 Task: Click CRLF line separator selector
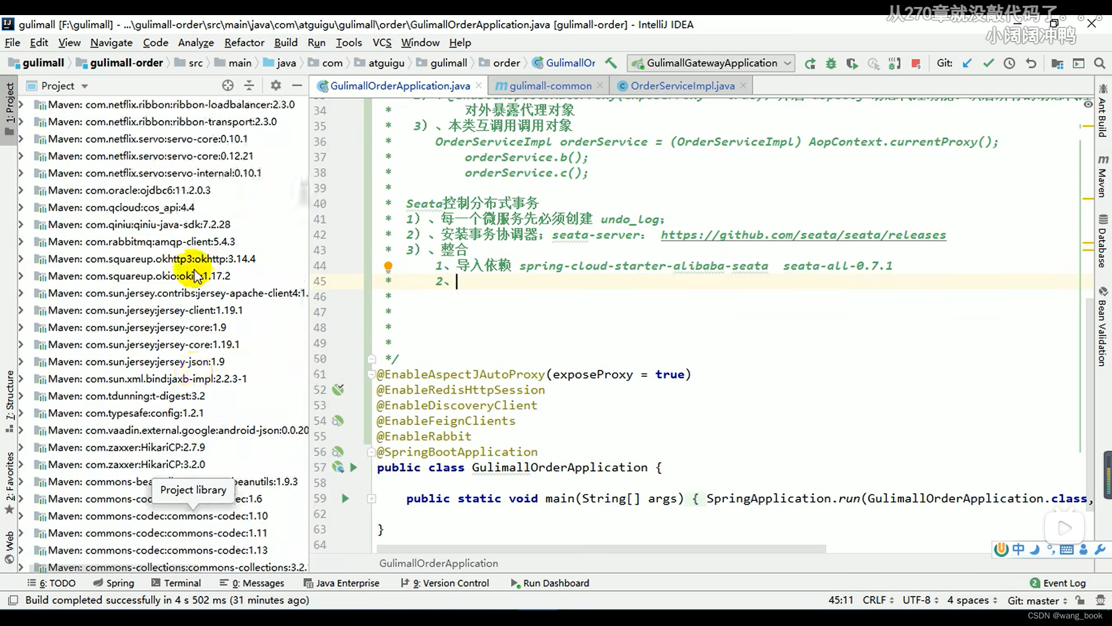coord(878,600)
